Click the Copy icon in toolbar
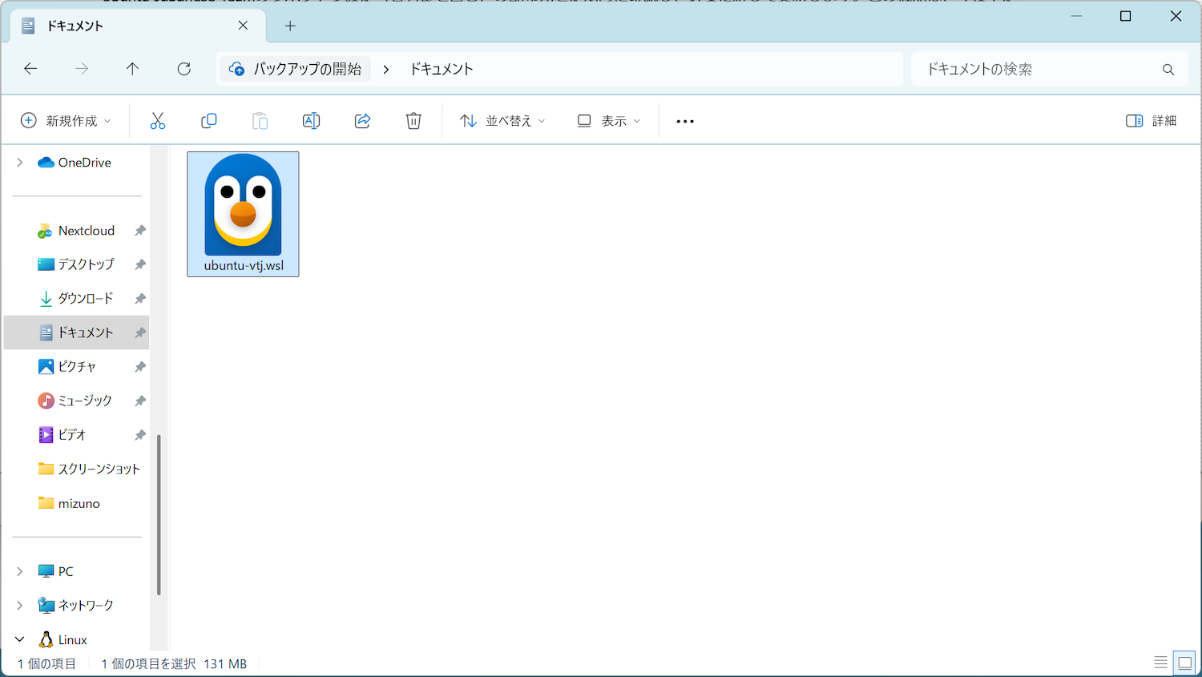1202x677 pixels. tap(209, 121)
